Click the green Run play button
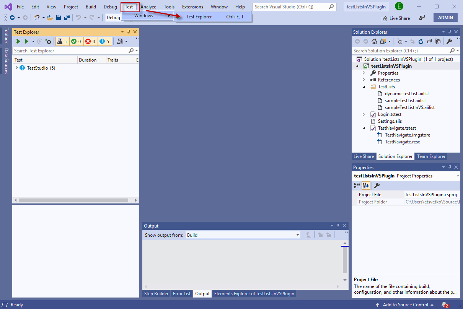 (27, 41)
